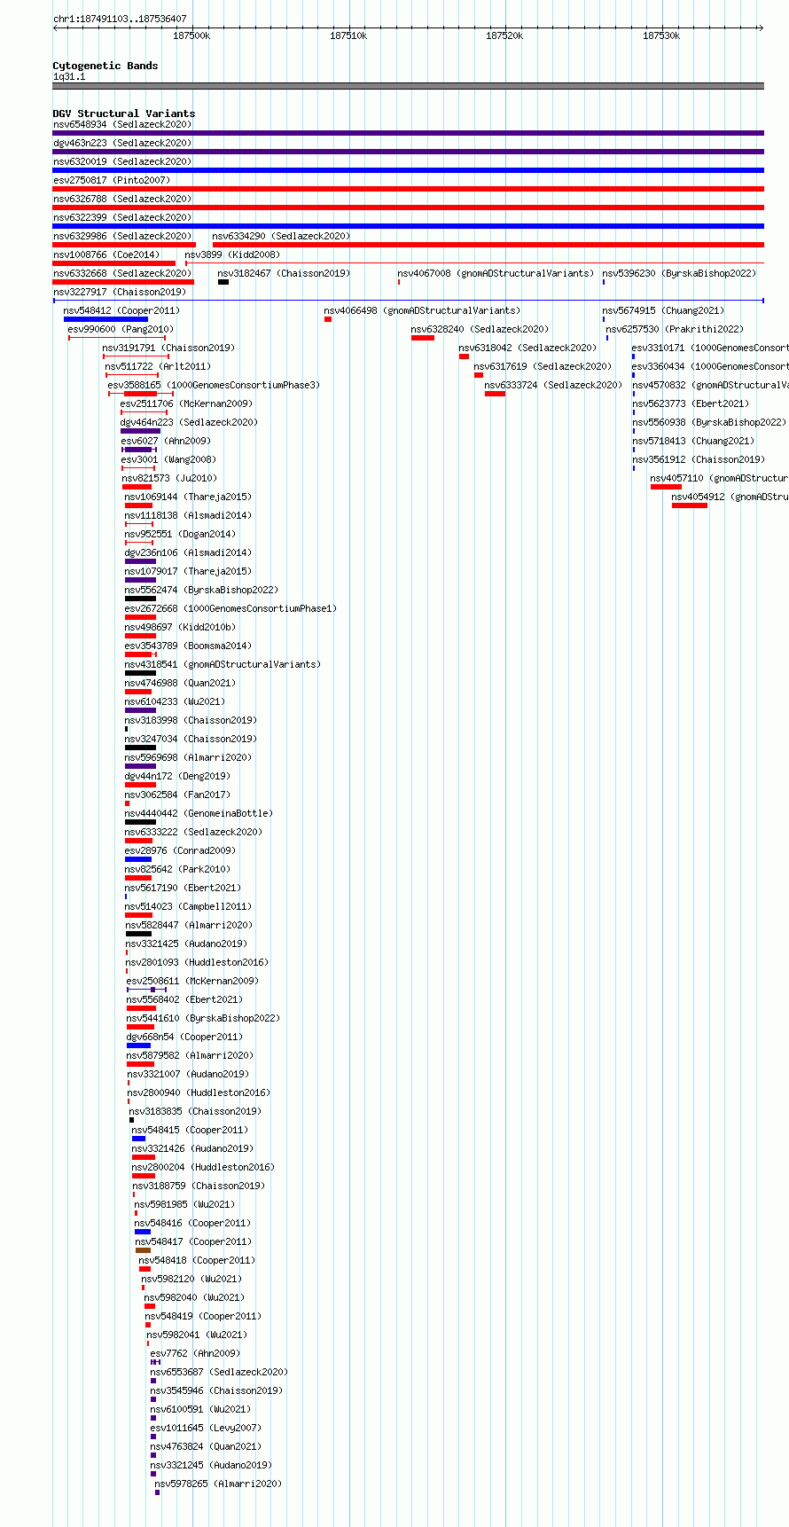
Task: Click the red bar beneath nsv6328240 (Sedlazeck2020)
Action: (x=423, y=338)
